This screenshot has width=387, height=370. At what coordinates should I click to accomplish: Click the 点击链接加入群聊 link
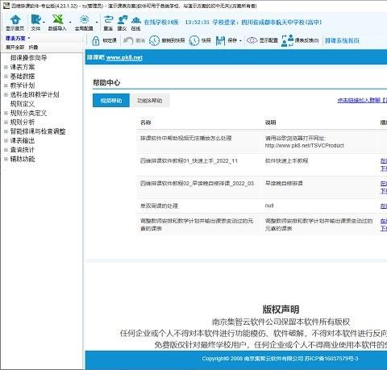point(362,100)
